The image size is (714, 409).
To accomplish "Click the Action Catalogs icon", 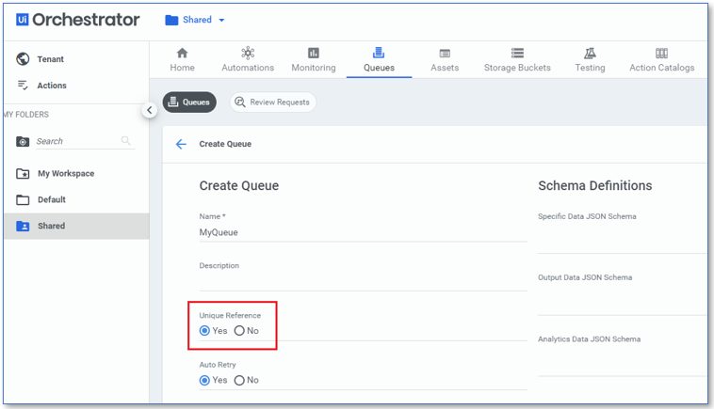I will (661, 54).
